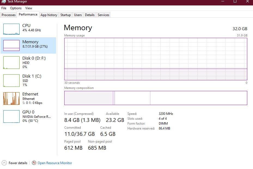Open the File menu
This screenshot has width=253, height=169.
point(4,8)
